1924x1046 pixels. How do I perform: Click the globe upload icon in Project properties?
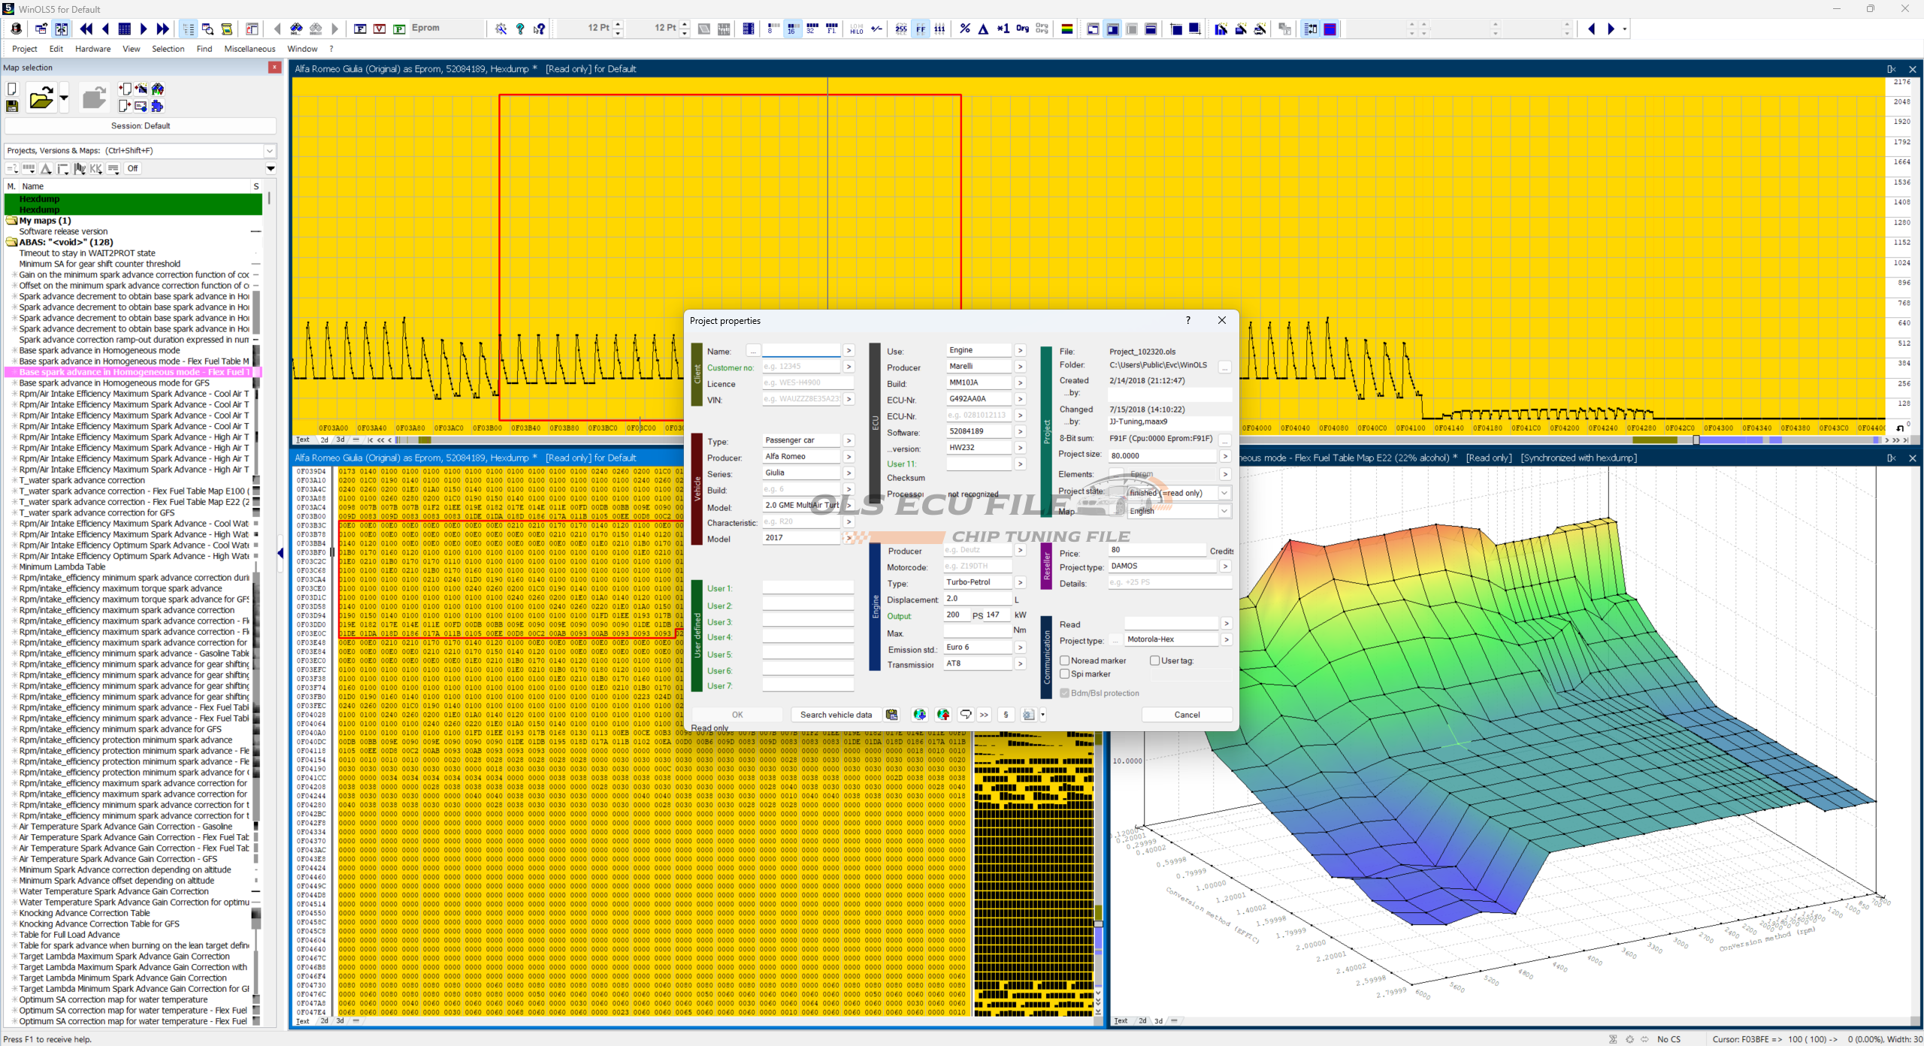(x=943, y=715)
